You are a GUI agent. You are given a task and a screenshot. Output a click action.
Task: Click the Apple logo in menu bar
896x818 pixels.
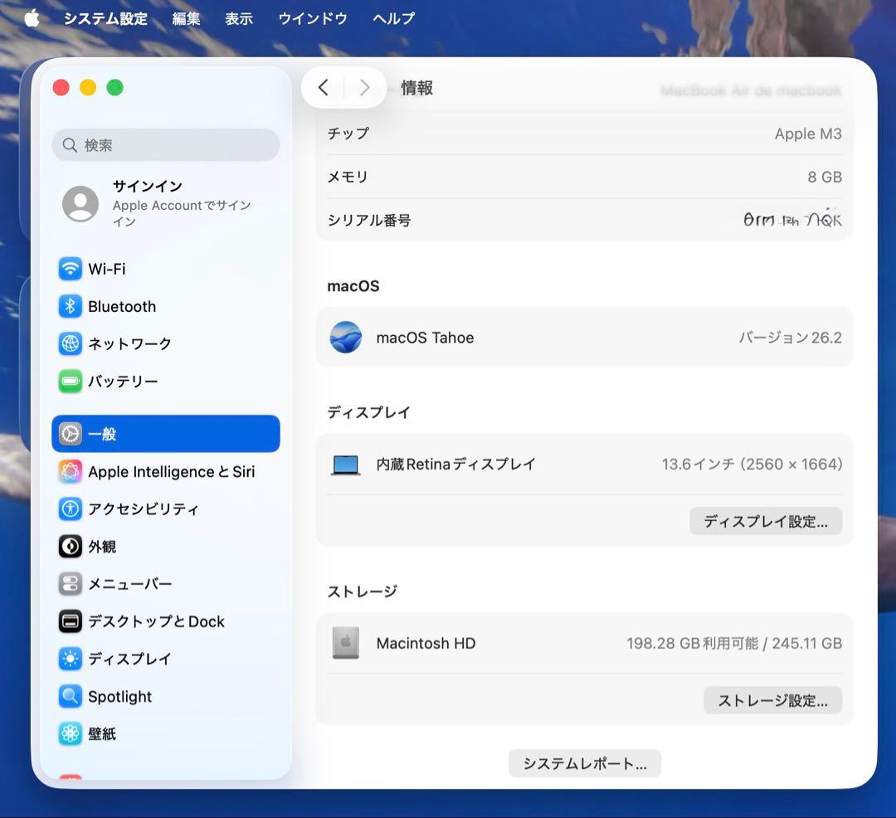coord(31,17)
